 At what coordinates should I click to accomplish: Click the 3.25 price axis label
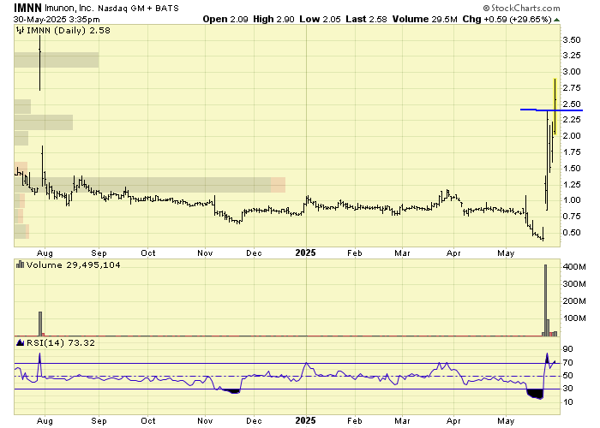click(x=572, y=56)
